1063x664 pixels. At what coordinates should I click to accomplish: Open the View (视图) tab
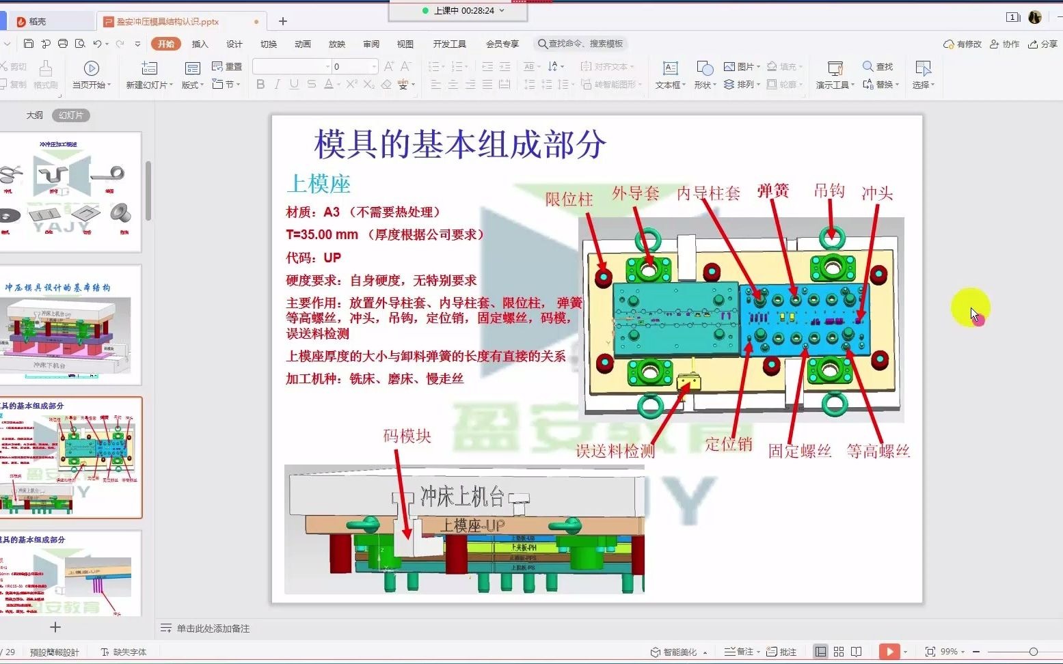pos(405,44)
